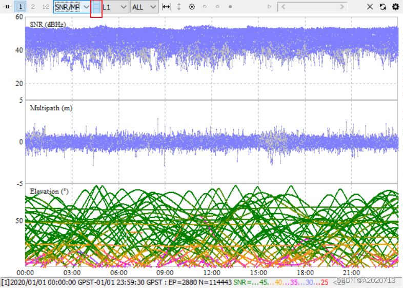Click the filled dot icon in toolbar
403x288 pixels.
(230, 7)
